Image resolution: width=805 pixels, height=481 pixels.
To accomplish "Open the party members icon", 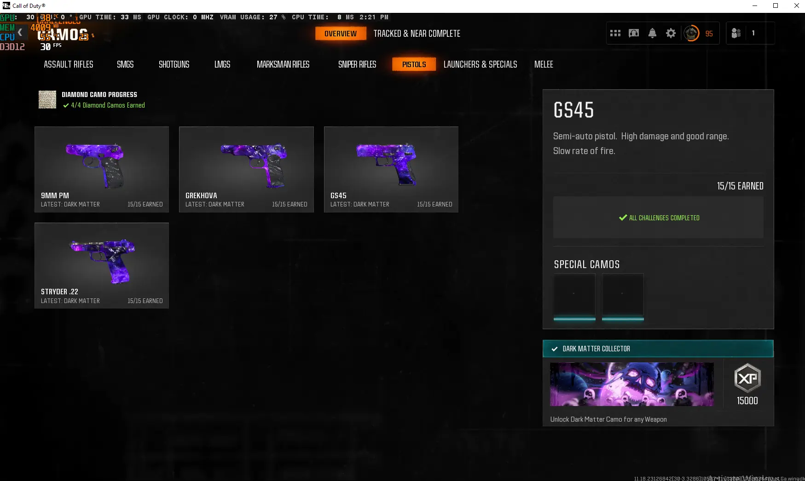I will [736, 33].
